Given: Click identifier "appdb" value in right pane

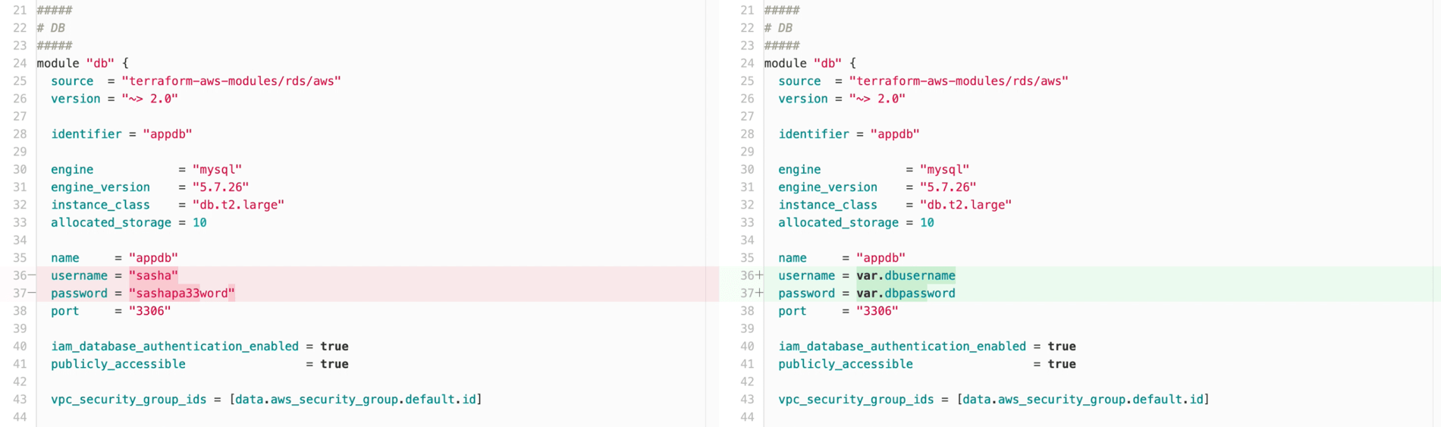Looking at the screenshot, I should tap(895, 133).
